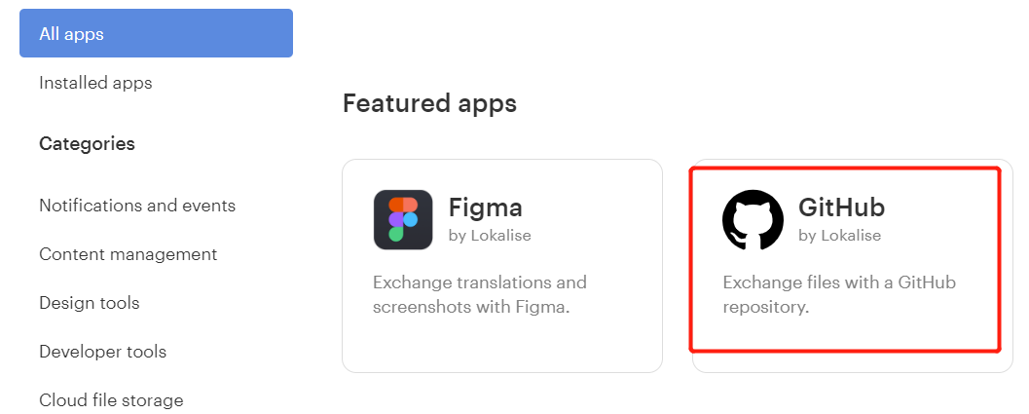
Task: Click the Figma logo icon
Action: pos(403,220)
